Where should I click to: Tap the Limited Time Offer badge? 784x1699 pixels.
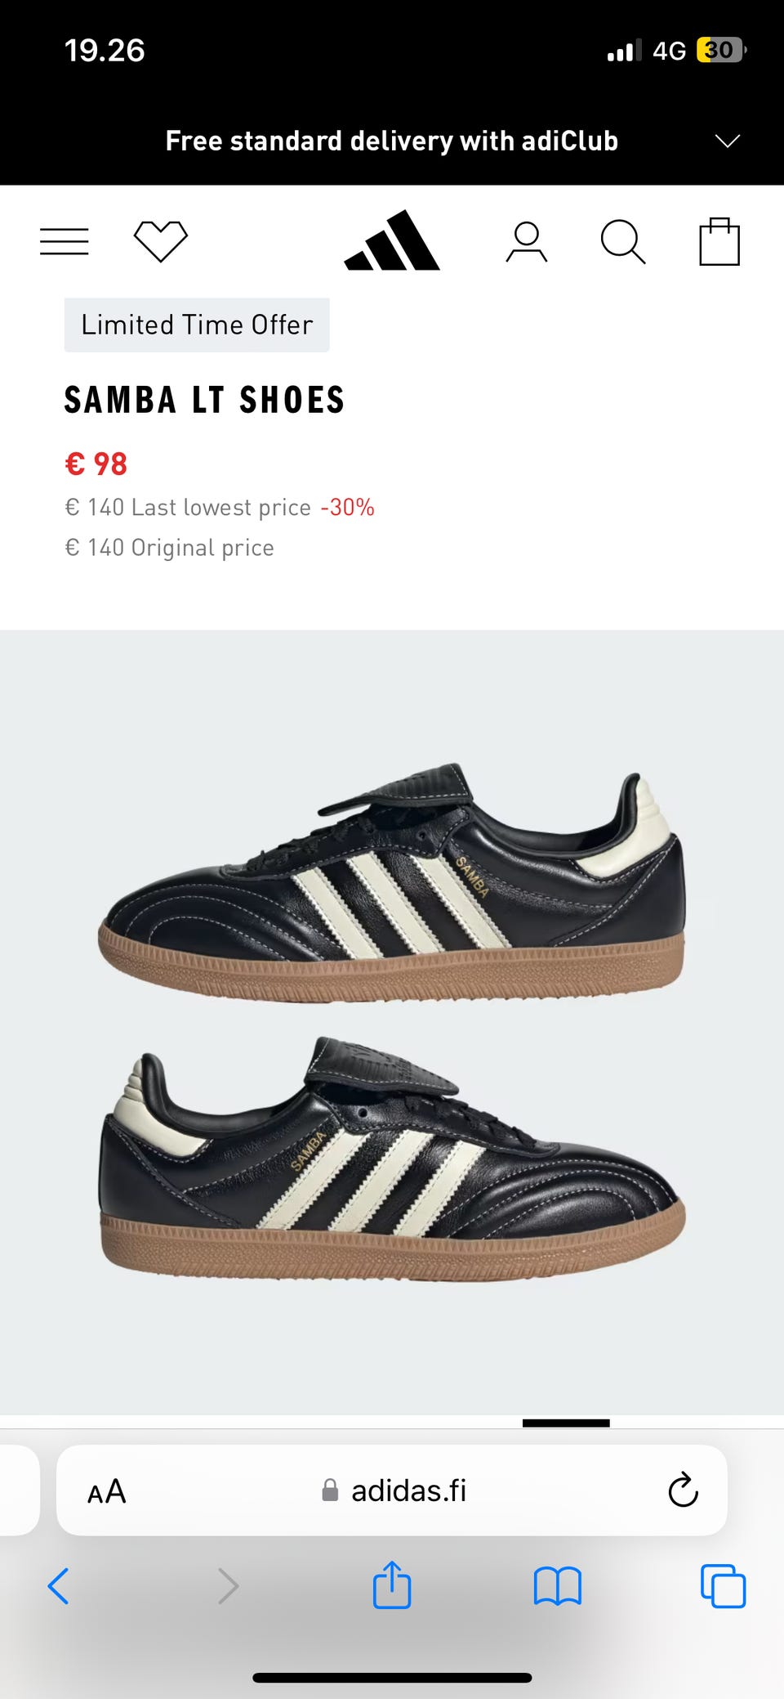tap(197, 325)
